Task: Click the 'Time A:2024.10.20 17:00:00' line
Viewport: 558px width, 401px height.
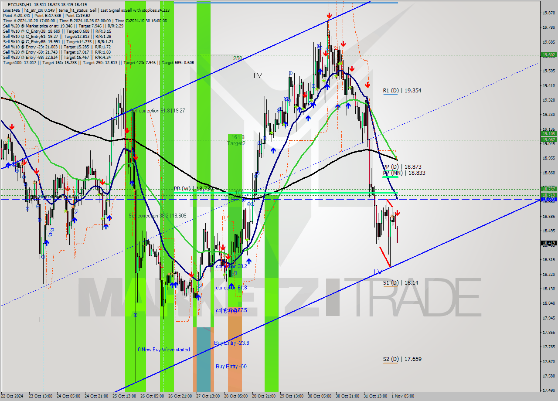Action: point(85,20)
